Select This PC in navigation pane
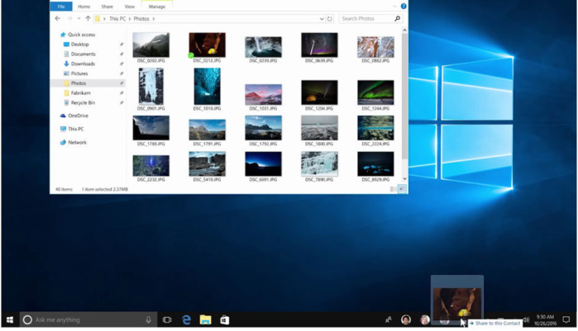 (72, 129)
